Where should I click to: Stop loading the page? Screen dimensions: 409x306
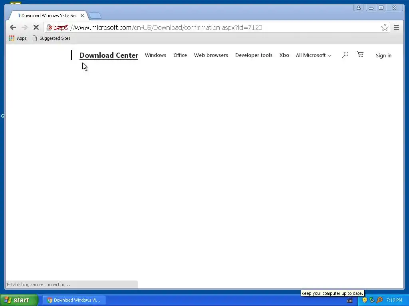(36, 27)
